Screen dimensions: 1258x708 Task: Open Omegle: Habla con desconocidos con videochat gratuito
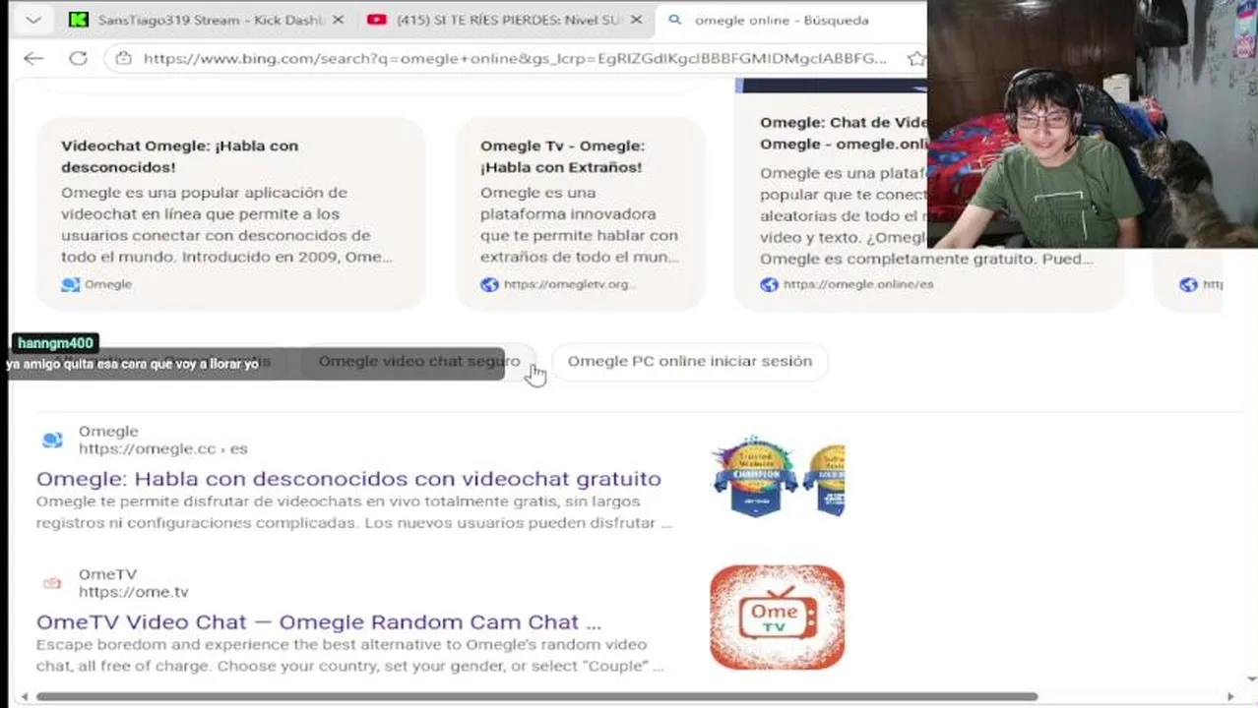click(x=348, y=479)
